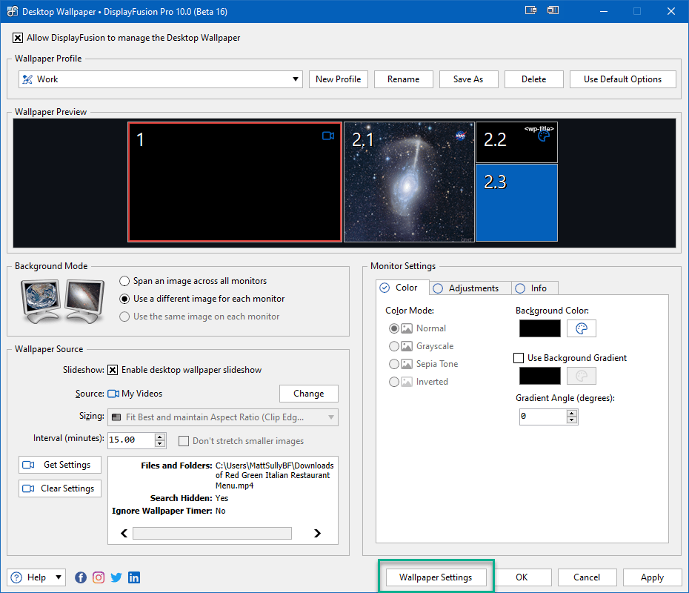Click the Interval minutes input field
This screenshot has width=689, height=593.
pyautogui.click(x=130, y=440)
